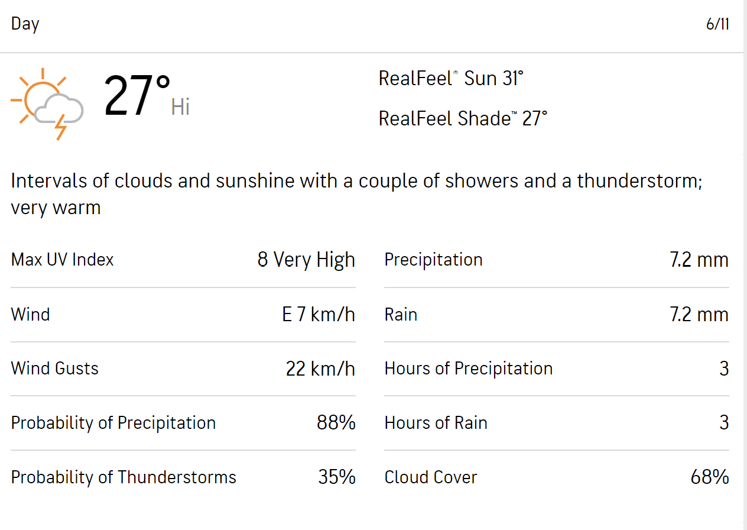Click the E 7 km/h wind value
The width and height of the screenshot is (747, 530).
coord(319,314)
